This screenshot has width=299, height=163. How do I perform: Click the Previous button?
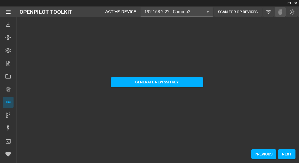[x=264, y=154]
